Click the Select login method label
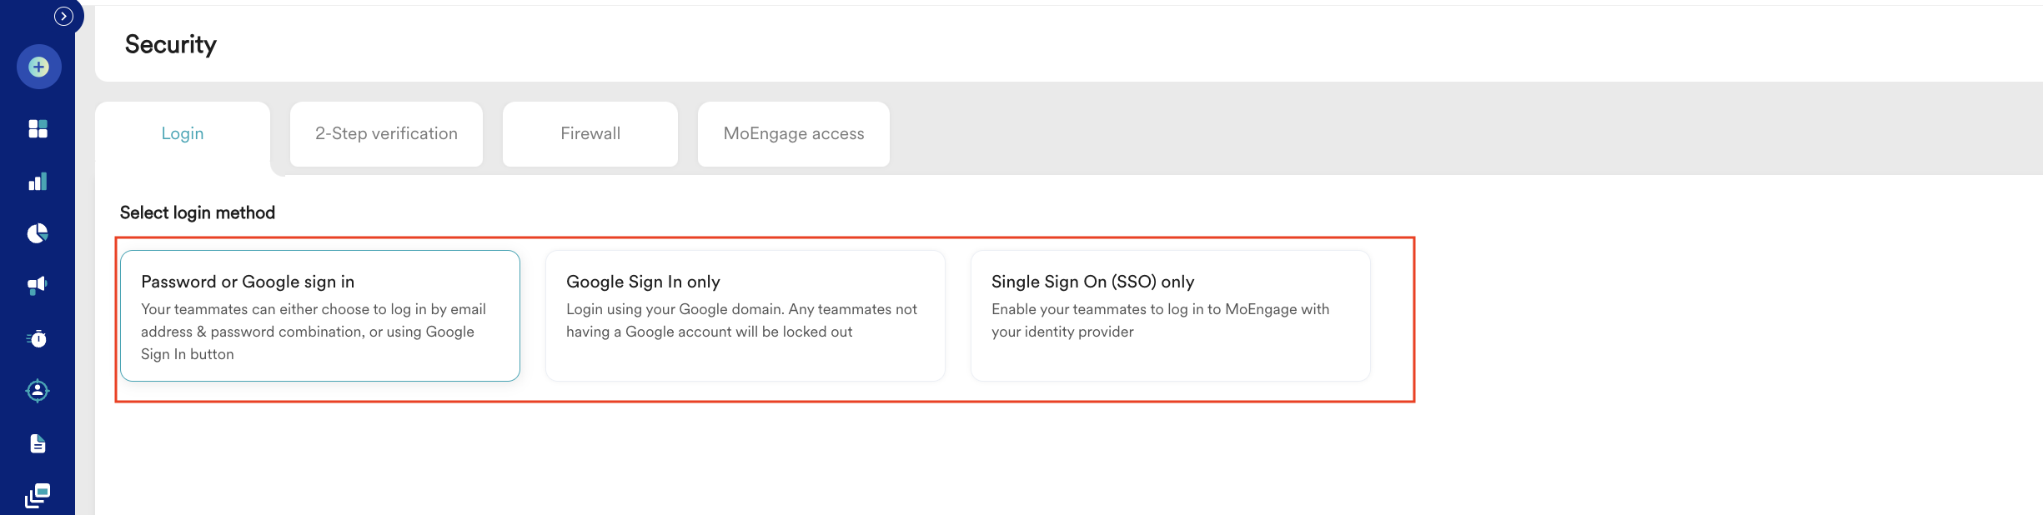The image size is (2043, 515). tap(198, 212)
